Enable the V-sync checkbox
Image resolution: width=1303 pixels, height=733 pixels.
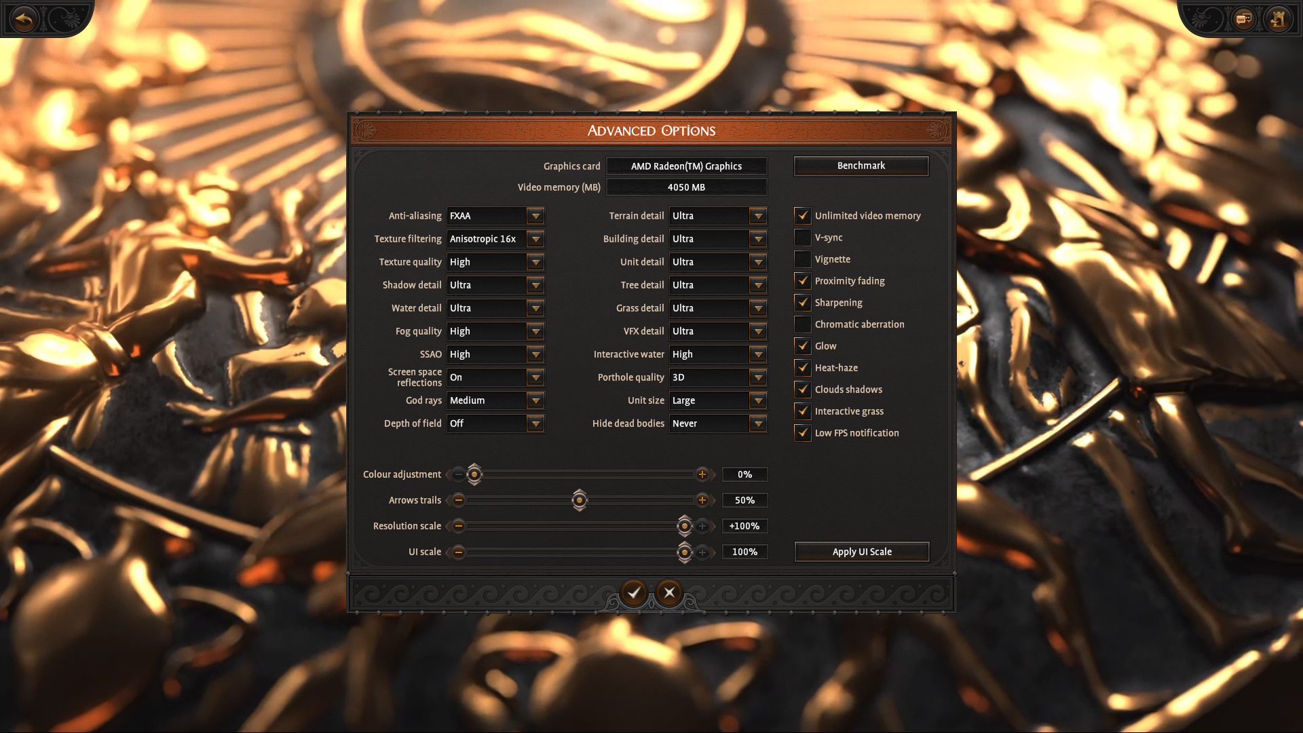point(802,238)
